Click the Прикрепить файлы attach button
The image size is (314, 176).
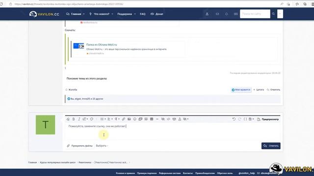coord(79,146)
